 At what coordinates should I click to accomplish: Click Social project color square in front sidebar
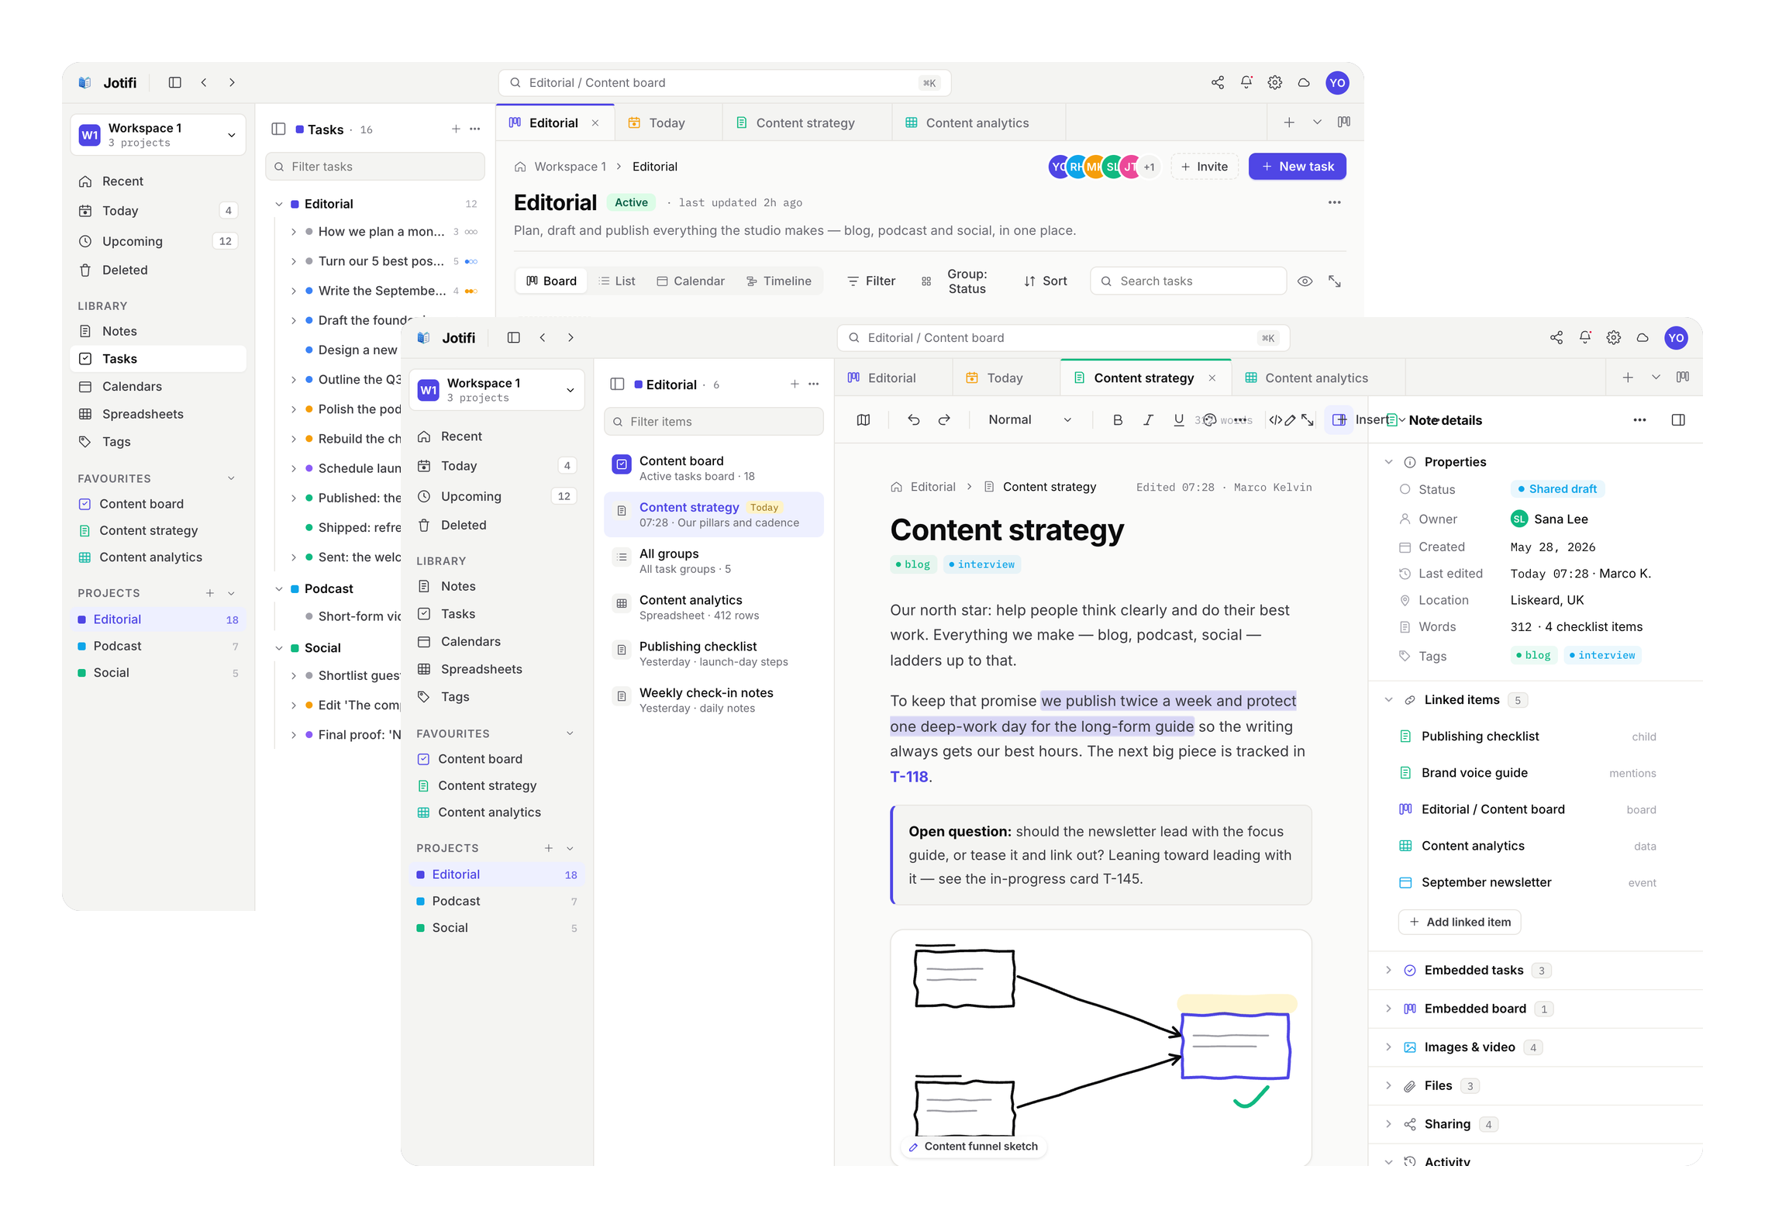[x=420, y=928]
